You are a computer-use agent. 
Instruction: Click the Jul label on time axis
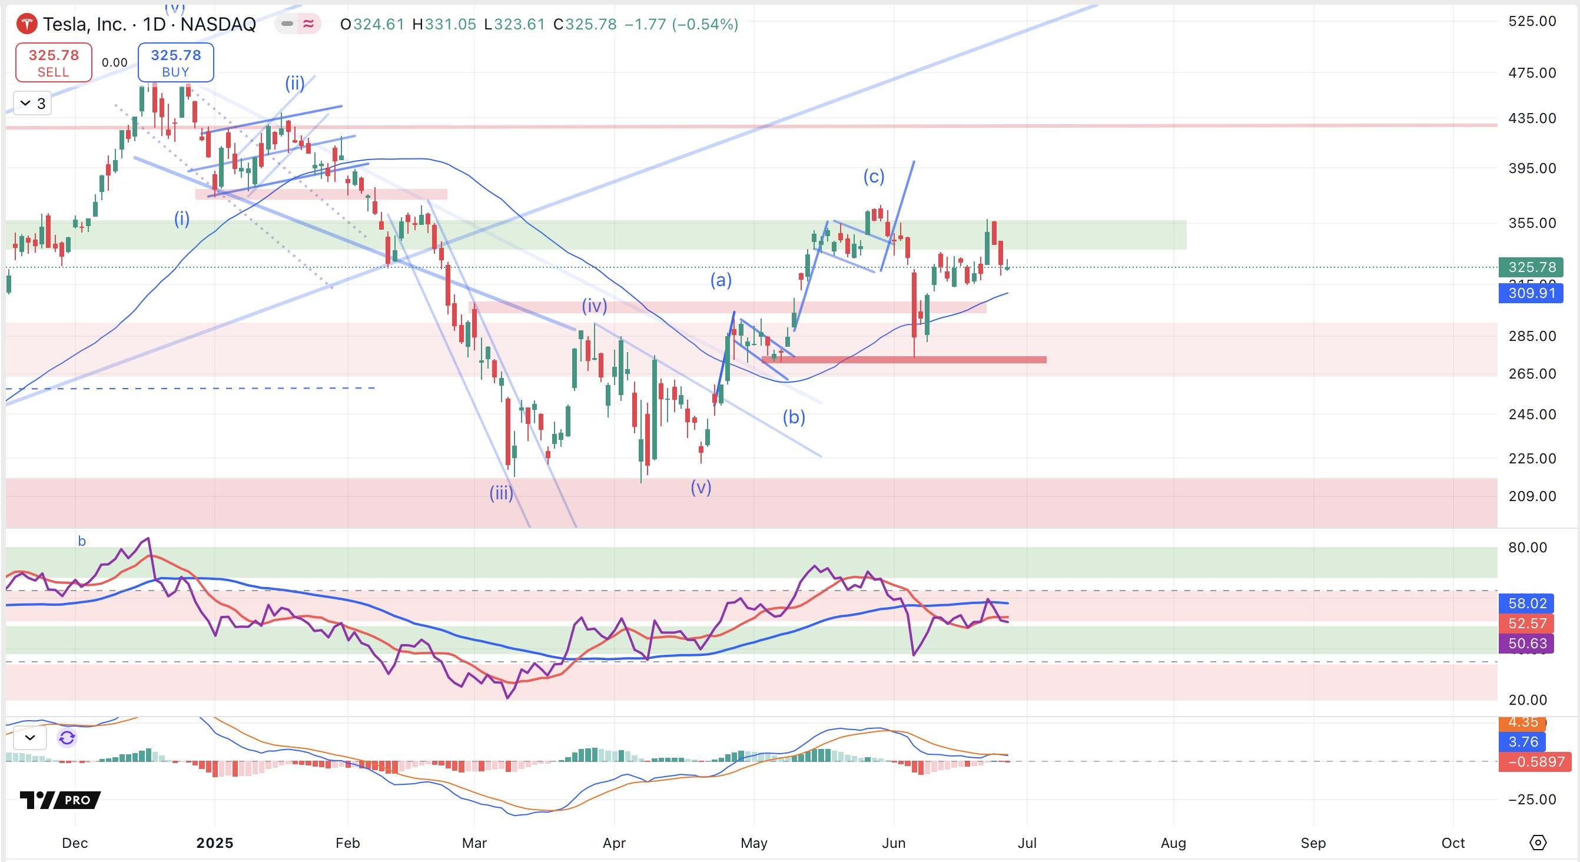pos(1027,843)
